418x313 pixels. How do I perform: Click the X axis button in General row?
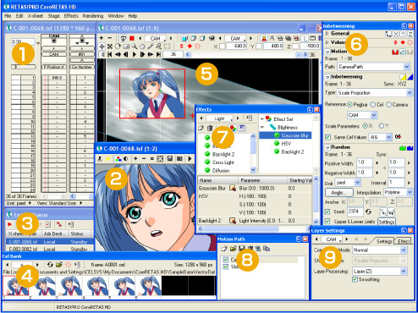click(396, 34)
